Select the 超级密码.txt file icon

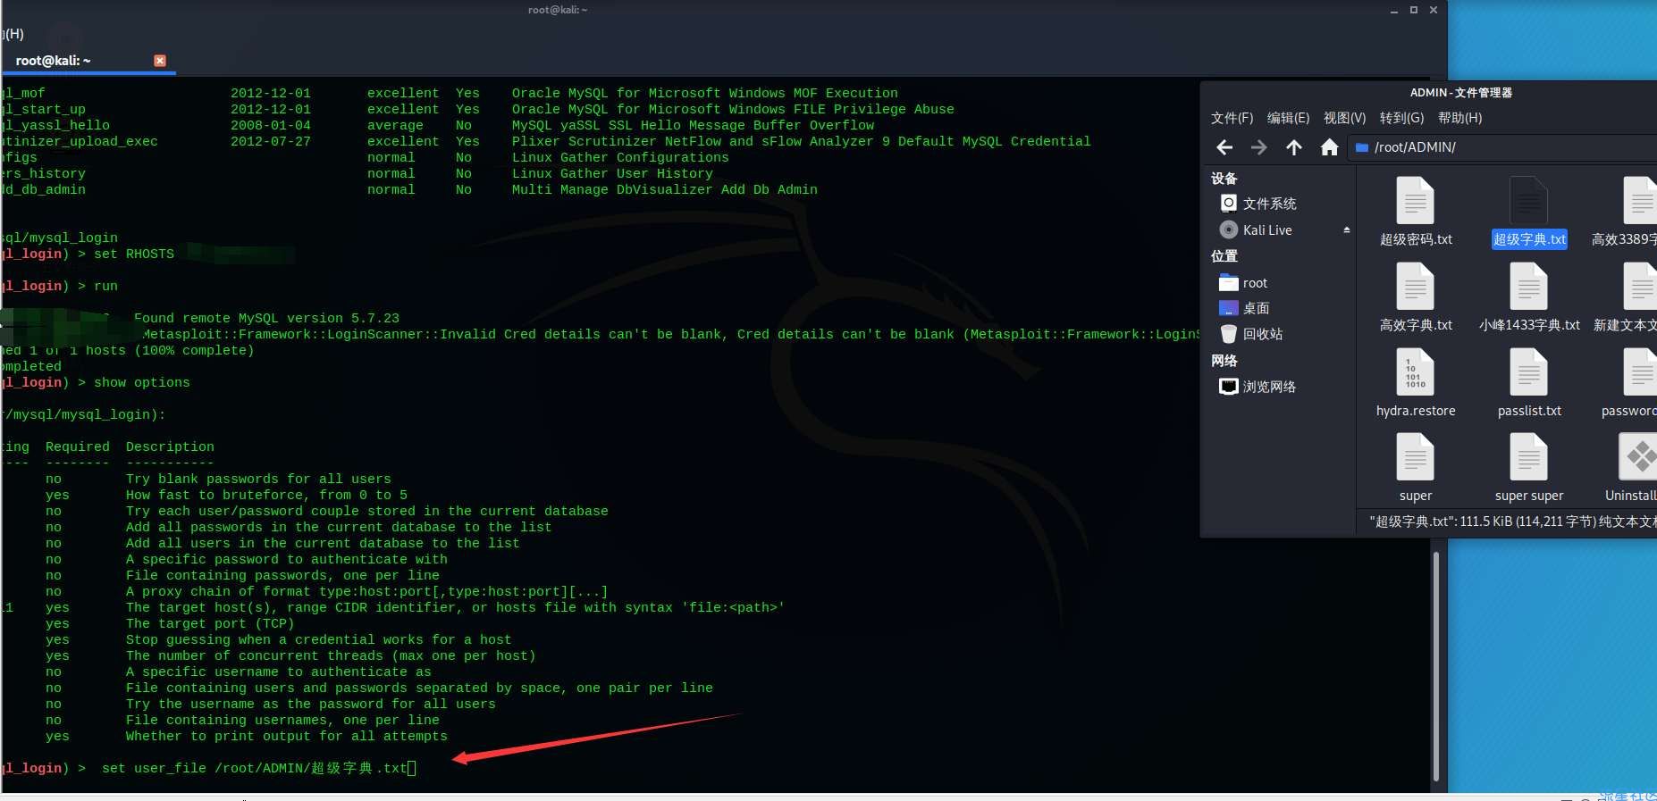coord(1416,200)
